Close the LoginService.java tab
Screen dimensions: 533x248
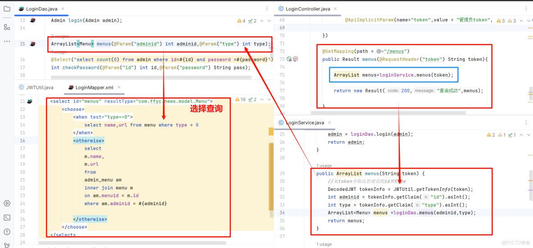pyautogui.click(x=330, y=123)
